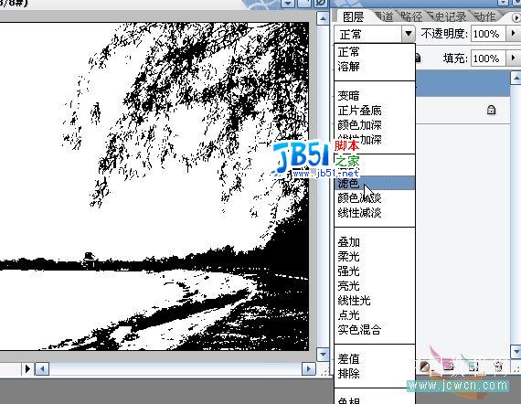Screen dimensions: 521x404
Task: Choose 线性加深 blend mode
Action: click(x=375, y=140)
